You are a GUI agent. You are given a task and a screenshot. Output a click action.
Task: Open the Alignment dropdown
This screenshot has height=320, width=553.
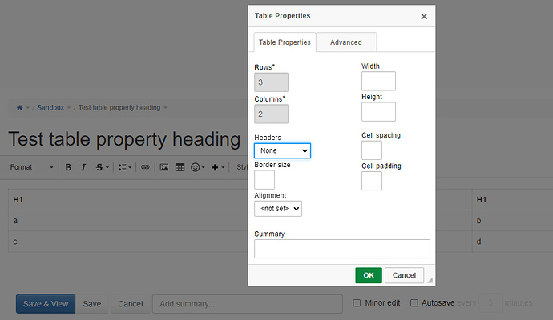(x=278, y=209)
